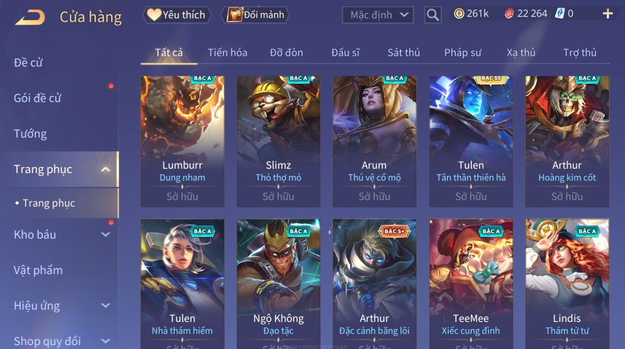Open Yêu thích heart favorites filter
This screenshot has width=625, height=349.
[x=177, y=15]
